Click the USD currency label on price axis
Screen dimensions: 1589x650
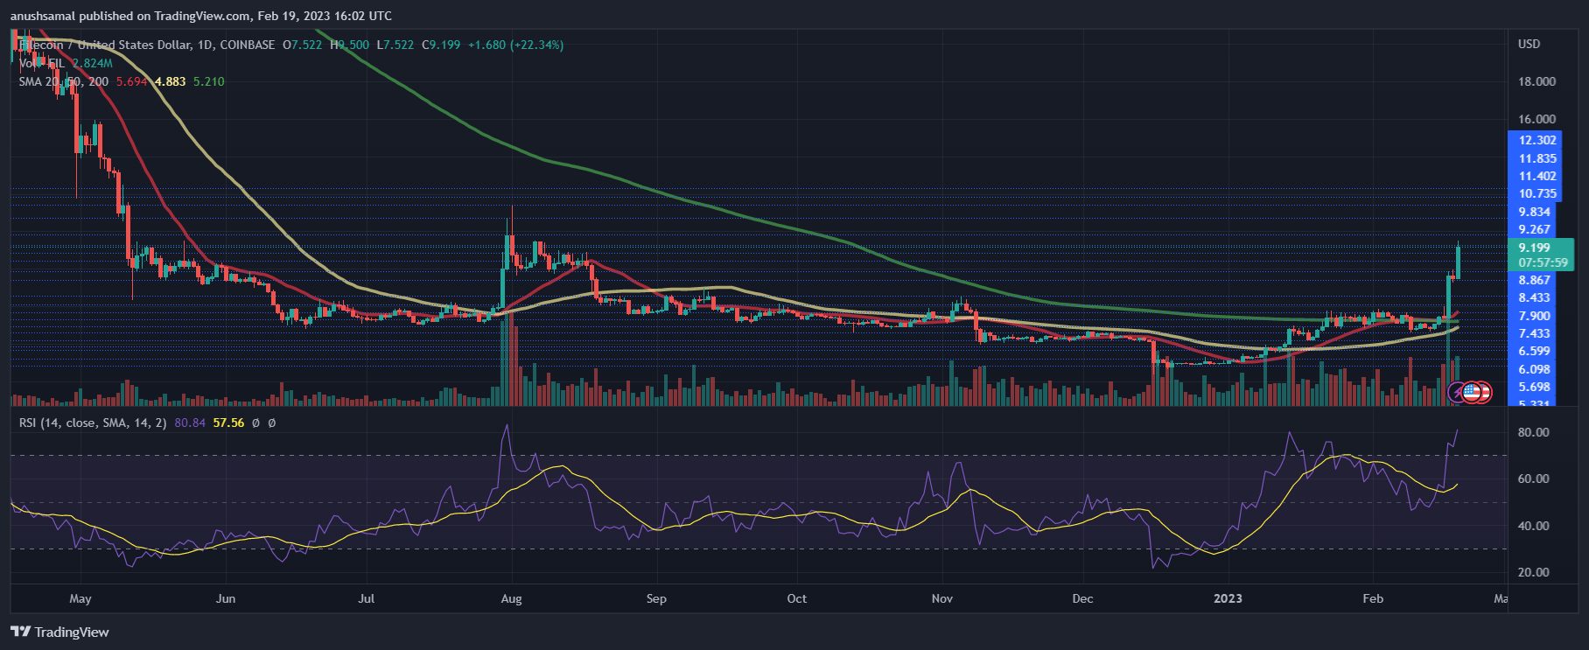[x=1529, y=44]
